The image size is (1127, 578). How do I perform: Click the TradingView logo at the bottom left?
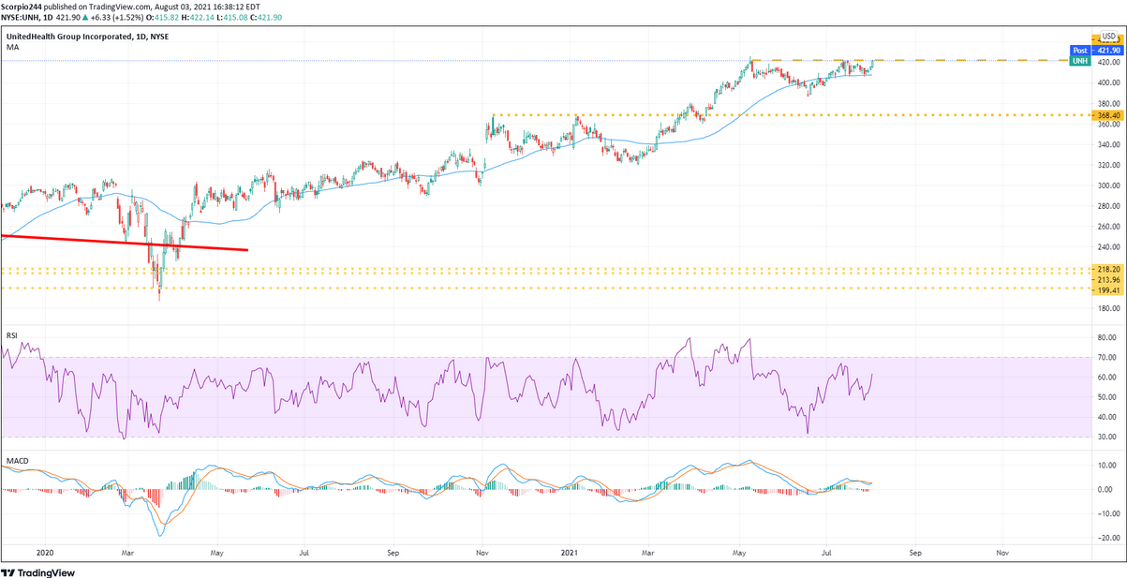point(39,571)
